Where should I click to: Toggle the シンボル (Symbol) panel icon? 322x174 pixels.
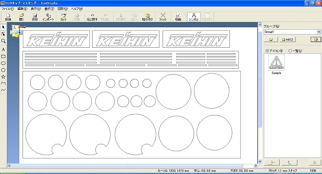[194, 17]
